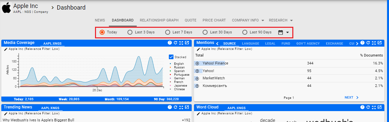Image resolution: width=389 pixels, height=122 pixels.
Task: Open the Research dropdown menu
Action: [x=281, y=20]
